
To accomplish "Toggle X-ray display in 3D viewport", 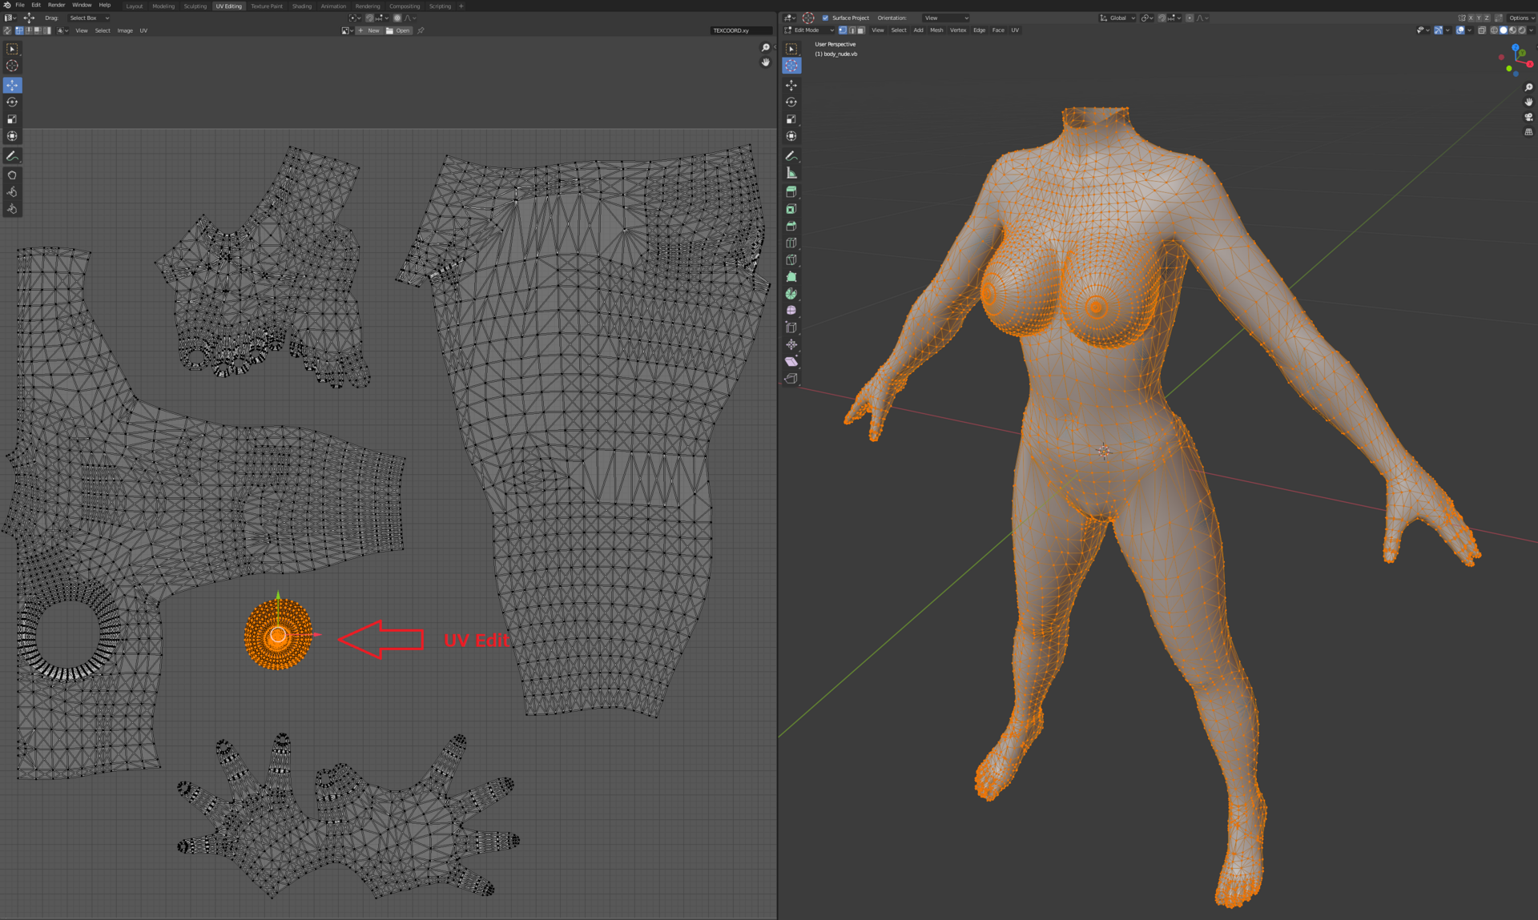I will click(x=1482, y=30).
